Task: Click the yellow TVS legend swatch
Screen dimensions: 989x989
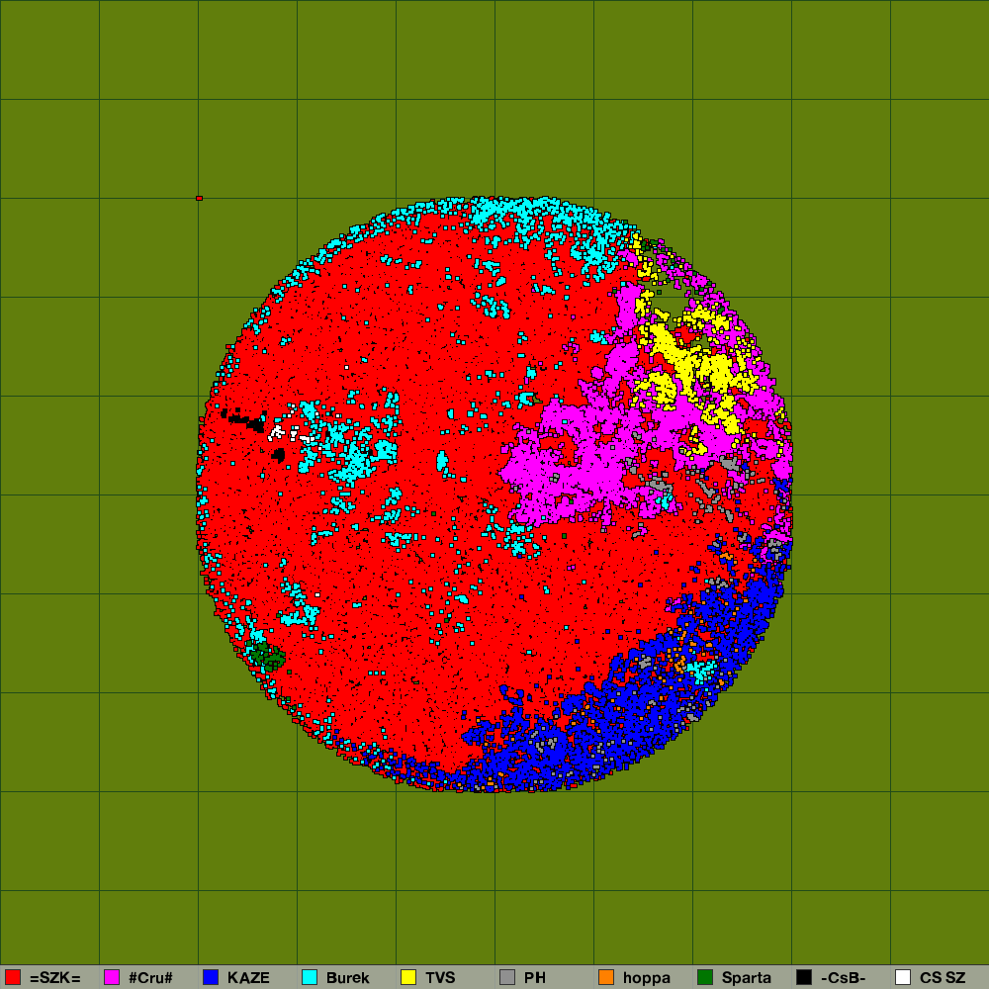Action: 408,977
